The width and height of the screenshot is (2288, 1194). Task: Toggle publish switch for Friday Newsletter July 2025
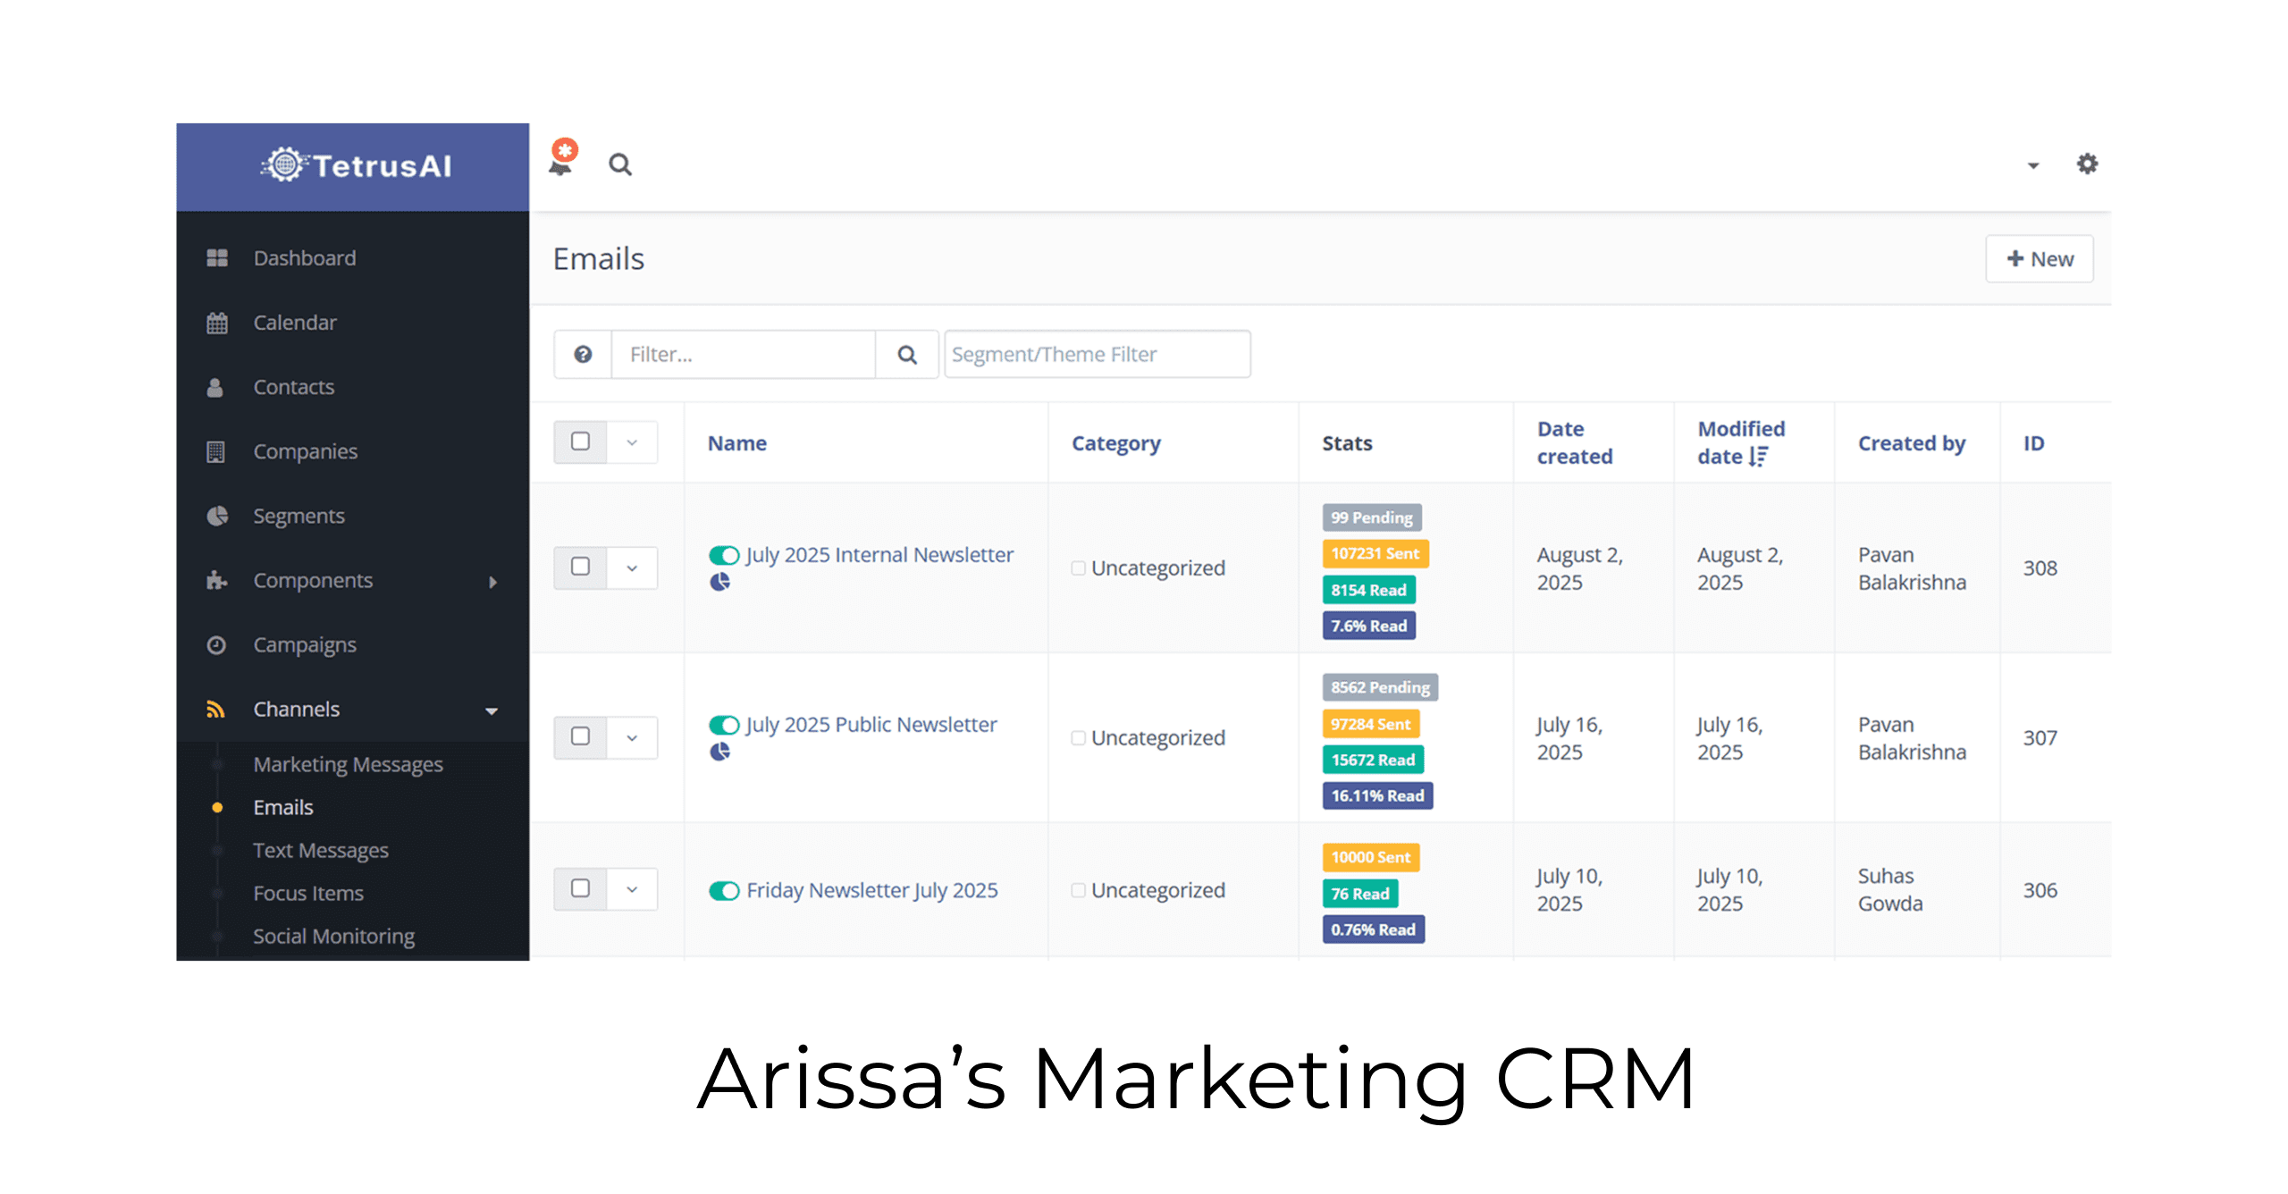pyautogui.click(x=724, y=891)
